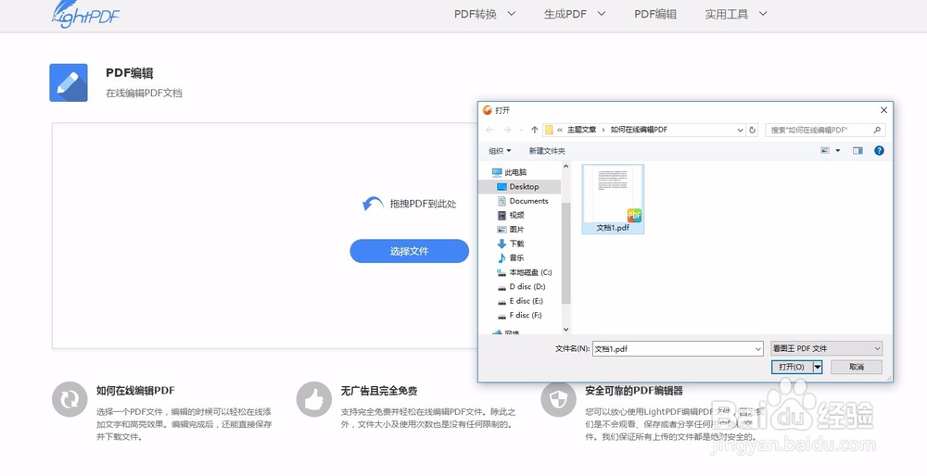Screen dimensions: 927x476
Task: Open the PDF转换 dropdown menu
Action: [x=485, y=14]
